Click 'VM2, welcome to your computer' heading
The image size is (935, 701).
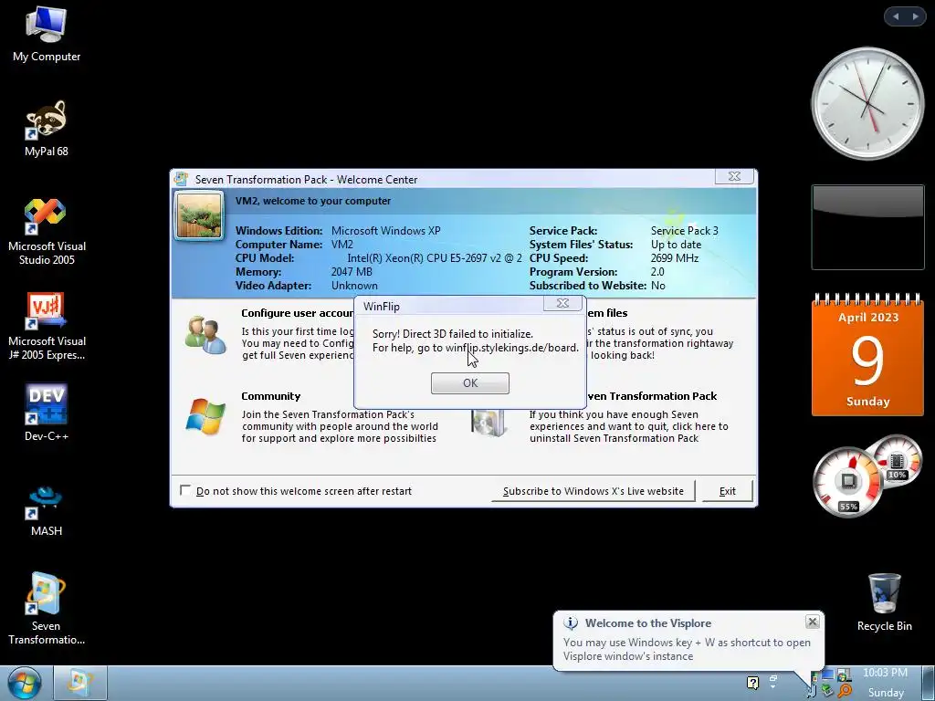point(313,201)
